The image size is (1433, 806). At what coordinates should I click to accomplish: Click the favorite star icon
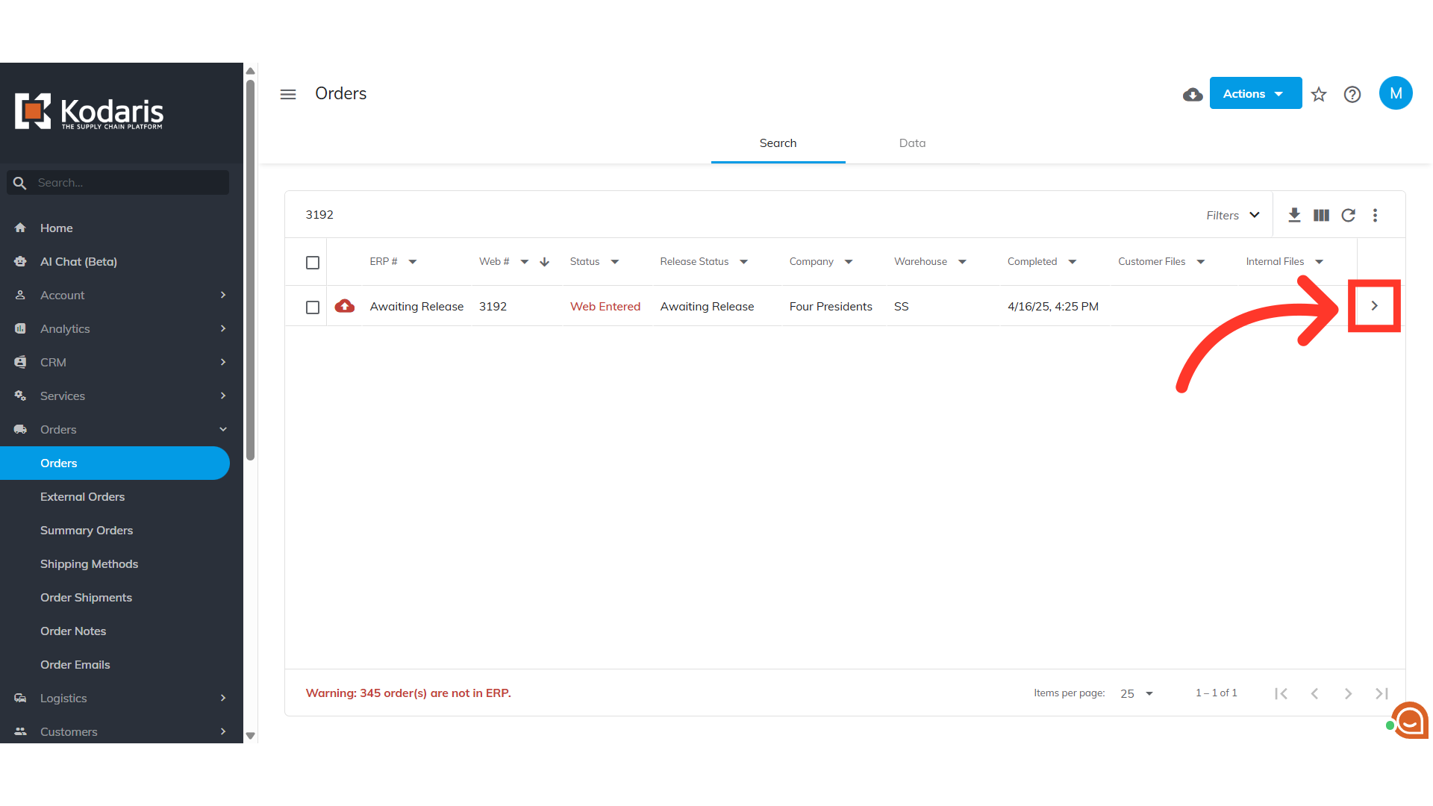point(1319,95)
